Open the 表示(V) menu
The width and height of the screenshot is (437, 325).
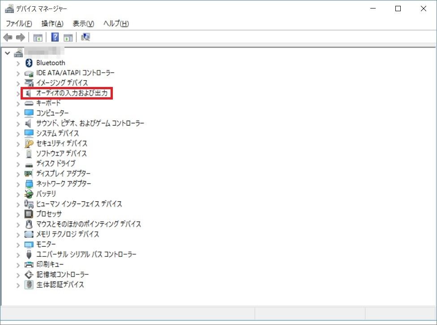pyautogui.click(x=83, y=23)
